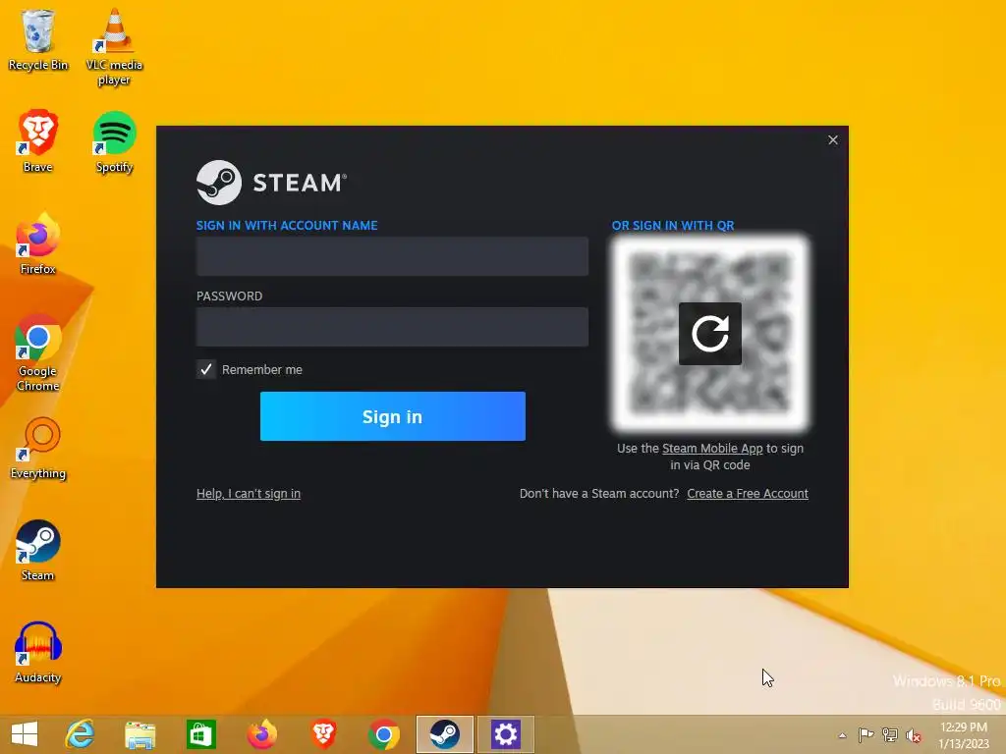This screenshot has height=754, width=1006.
Task: Show hidden system tray icons
Action: [x=842, y=735]
